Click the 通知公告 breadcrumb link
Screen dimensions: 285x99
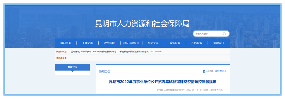223,71
